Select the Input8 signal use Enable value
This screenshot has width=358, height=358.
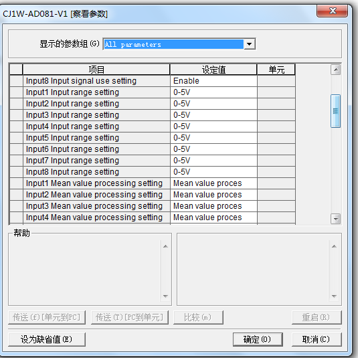click(x=213, y=81)
